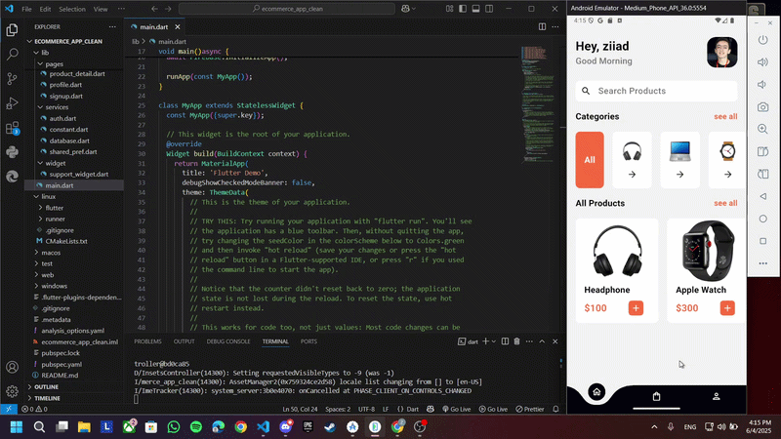The image size is (781, 439).
Task: Tap the profile person icon in app bottom bar
Action: tap(716, 396)
